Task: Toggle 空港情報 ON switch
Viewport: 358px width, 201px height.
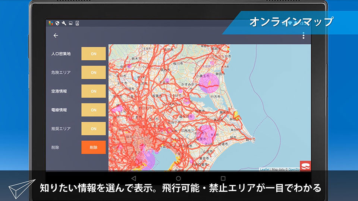Action: pos(94,91)
